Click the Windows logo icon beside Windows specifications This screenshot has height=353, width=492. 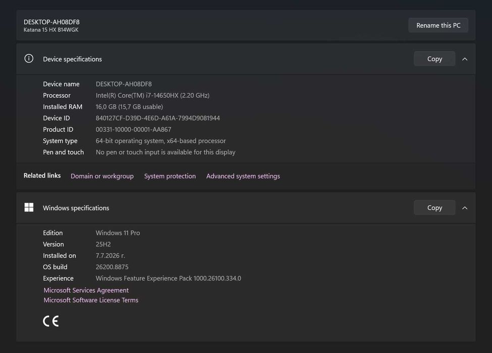(x=29, y=208)
